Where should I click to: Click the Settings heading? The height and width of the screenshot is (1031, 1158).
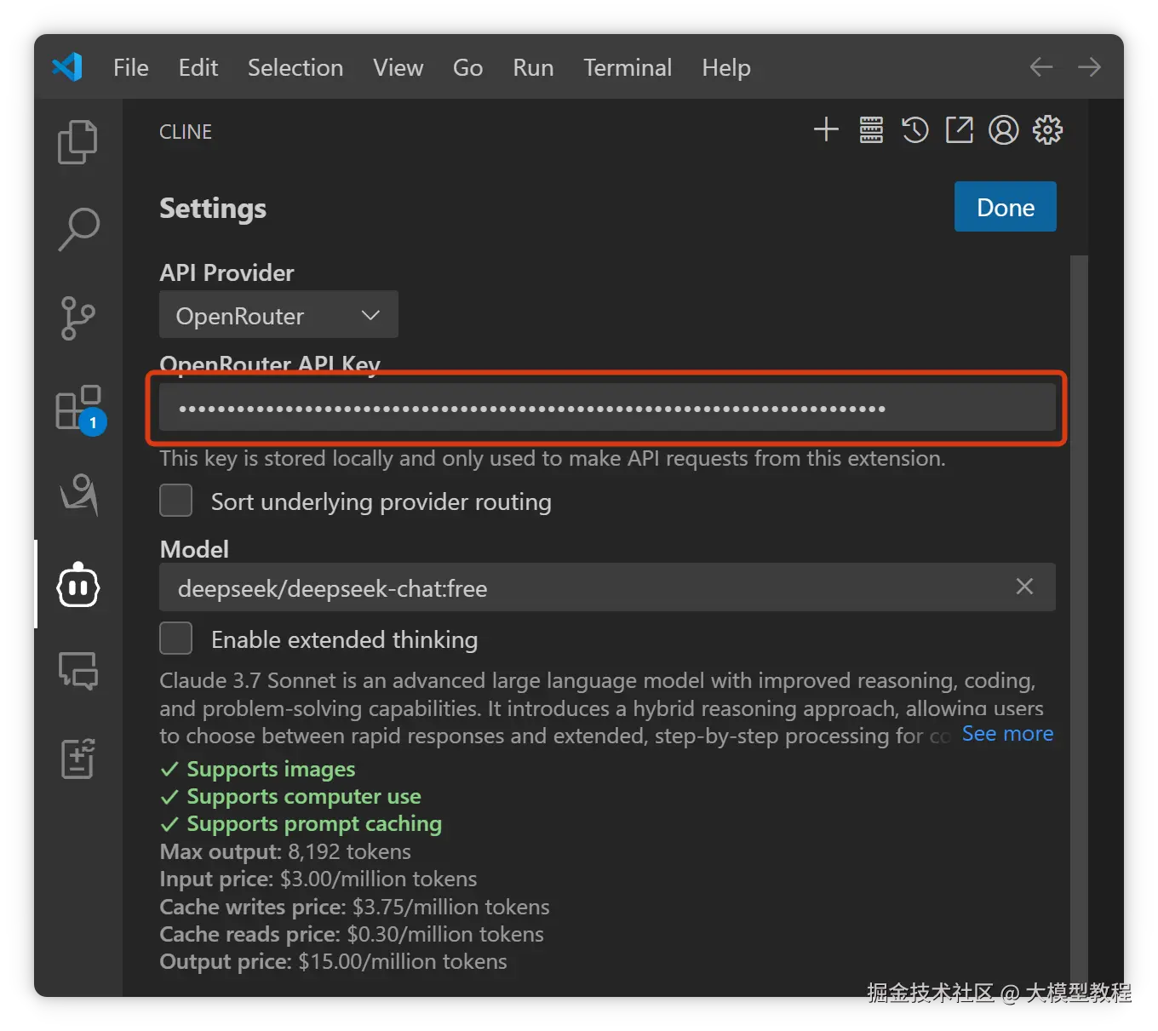[x=213, y=209]
